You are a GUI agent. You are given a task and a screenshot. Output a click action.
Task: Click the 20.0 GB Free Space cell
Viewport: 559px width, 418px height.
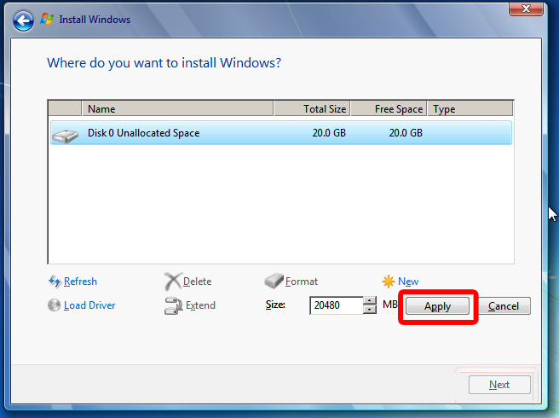click(406, 133)
